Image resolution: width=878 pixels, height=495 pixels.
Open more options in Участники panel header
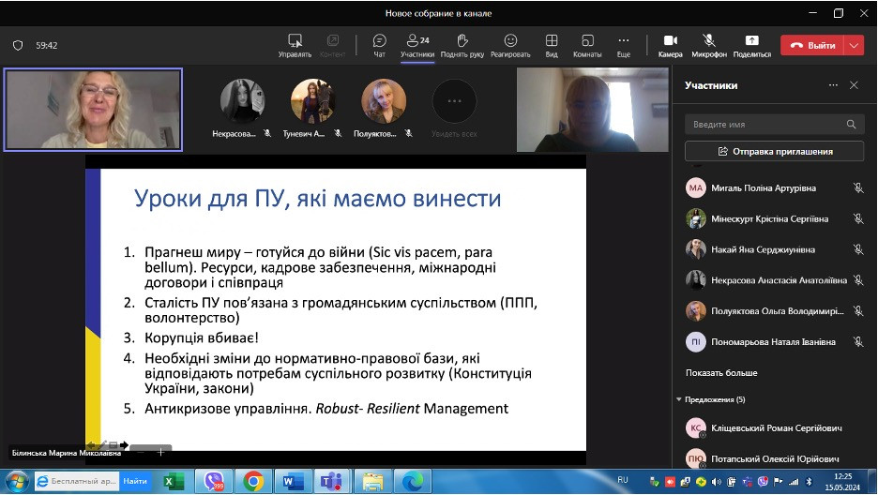[833, 85]
